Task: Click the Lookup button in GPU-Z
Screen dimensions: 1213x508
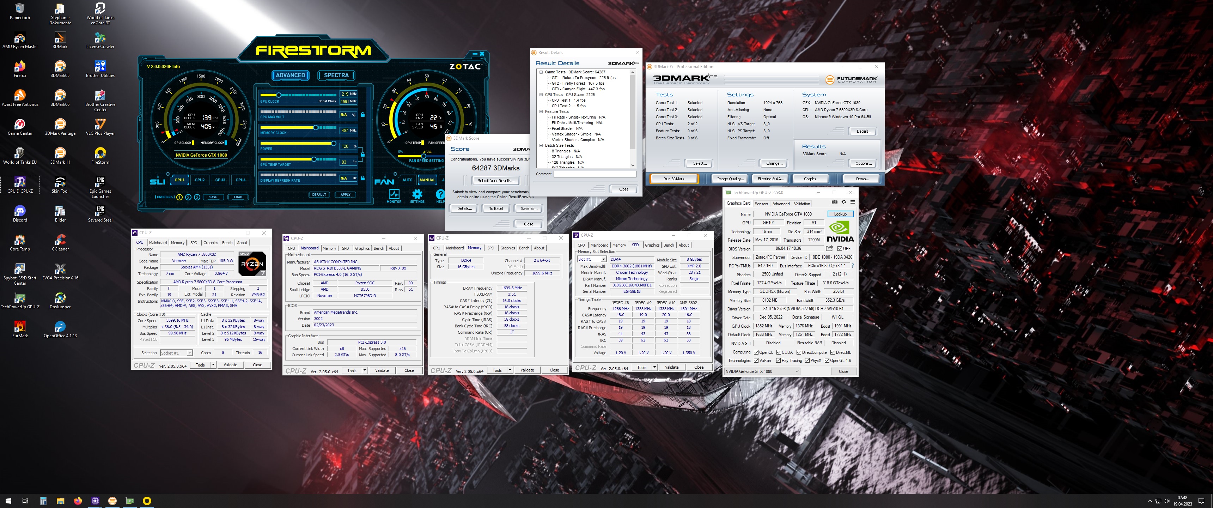Action: (x=840, y=214)
